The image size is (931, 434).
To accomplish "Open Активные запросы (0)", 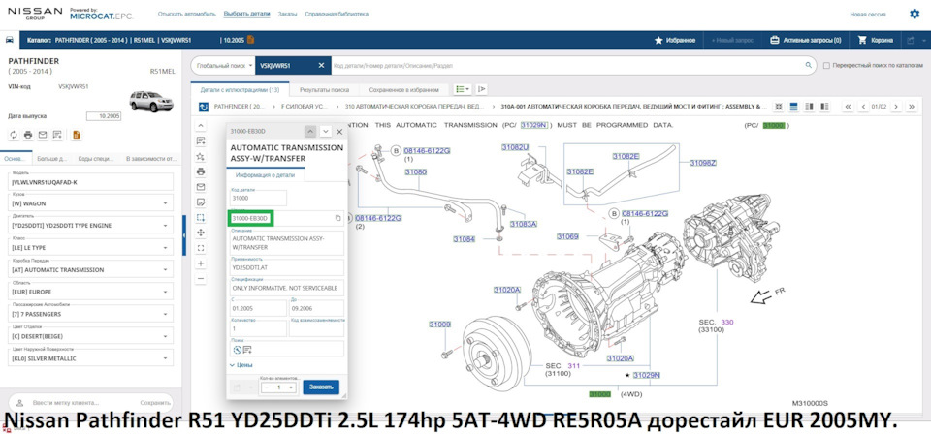I will 806,41.
